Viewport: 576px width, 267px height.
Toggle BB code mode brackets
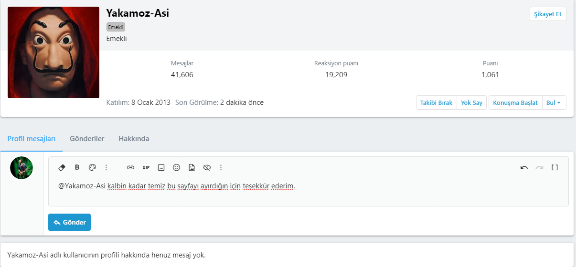(x=555, y=167)
